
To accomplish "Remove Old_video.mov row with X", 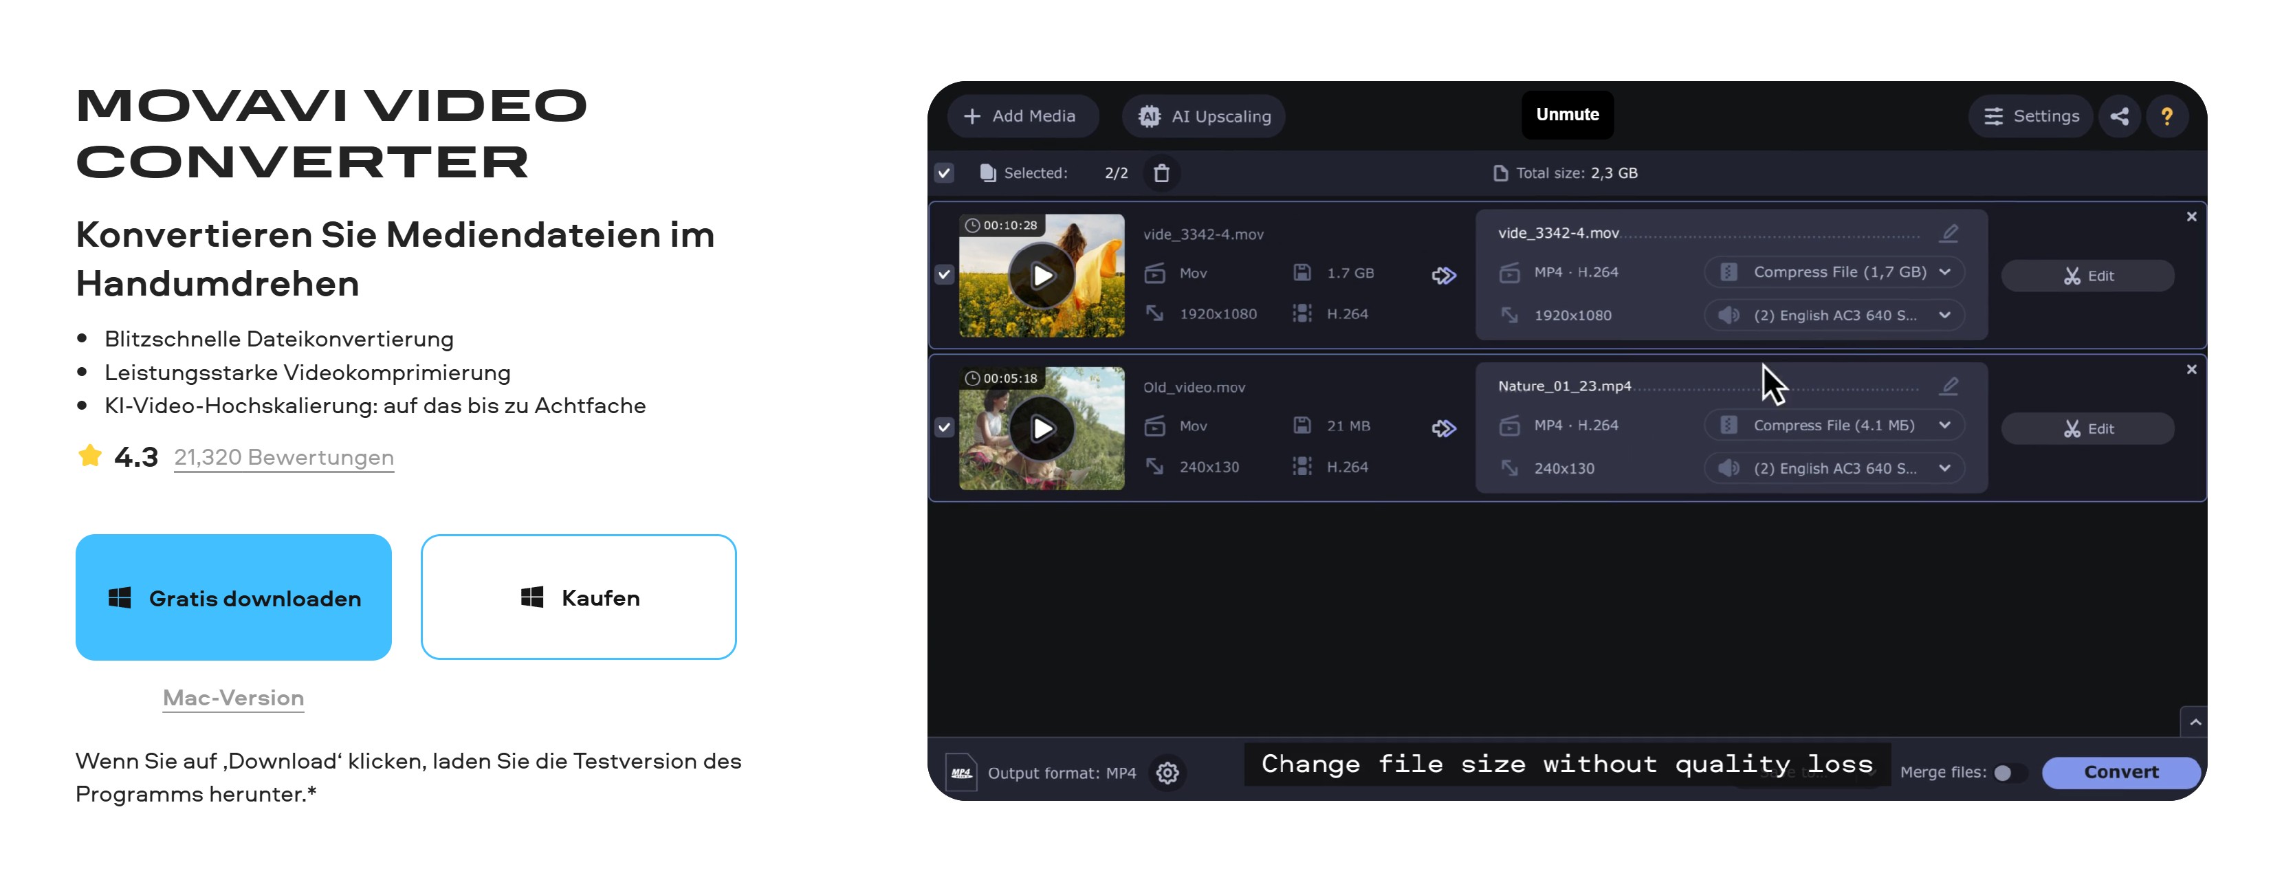I will (2191, 370).
